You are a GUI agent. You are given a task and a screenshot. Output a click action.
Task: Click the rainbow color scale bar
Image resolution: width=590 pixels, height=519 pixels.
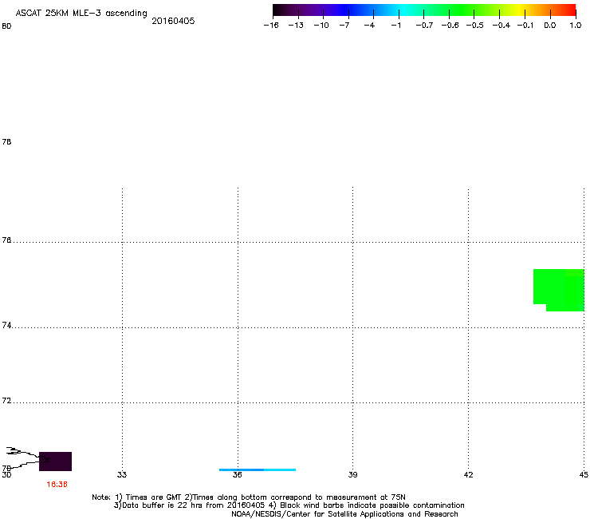click(424, 10)
